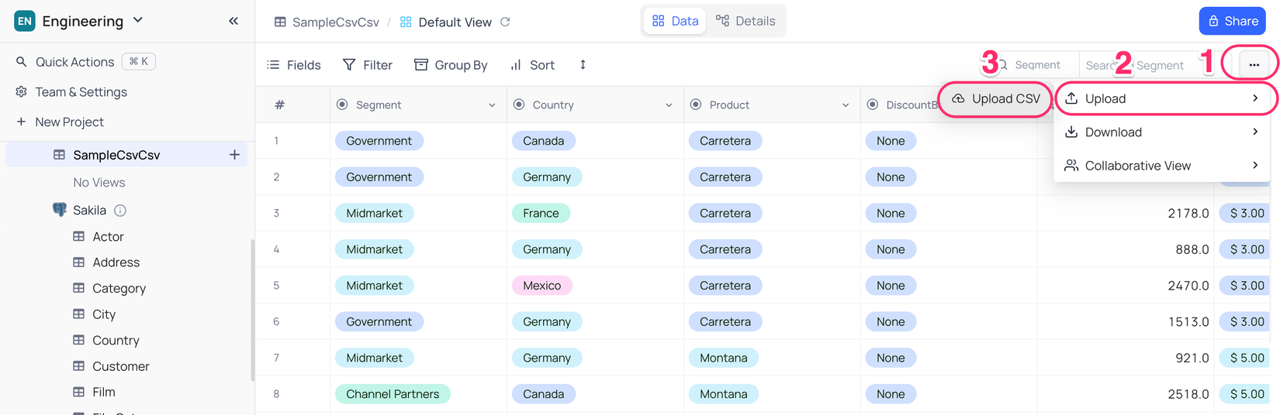Open the three-dots more options menu
Image resolution: width=1280 pixels, height=415 pixels.
[x=1254, y=65]
